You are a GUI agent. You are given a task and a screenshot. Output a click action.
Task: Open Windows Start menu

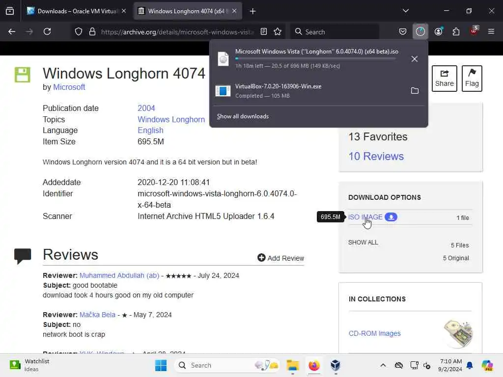[x=161, y=365]
